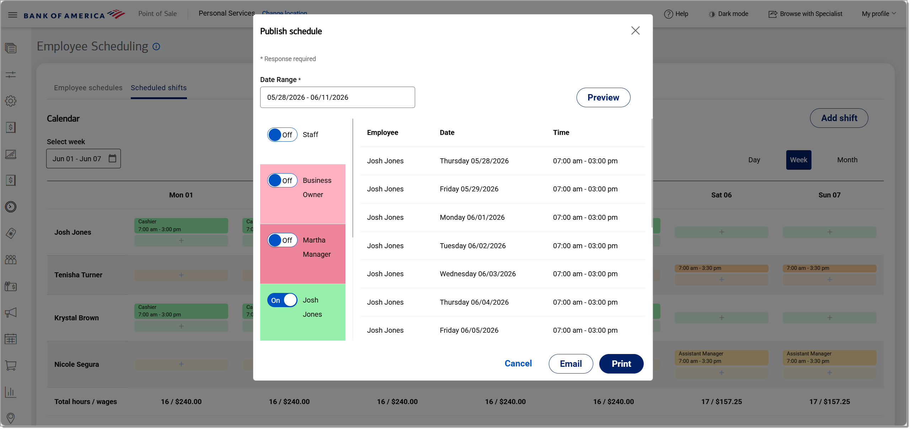Click the calendar icon in Select week

coord(112,158)
